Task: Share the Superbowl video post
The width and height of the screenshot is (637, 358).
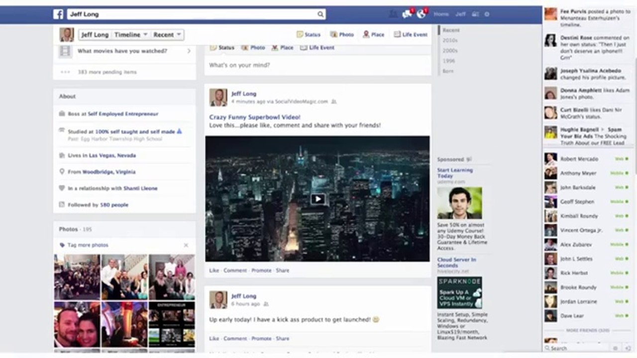Action: (x=282, y=270)
